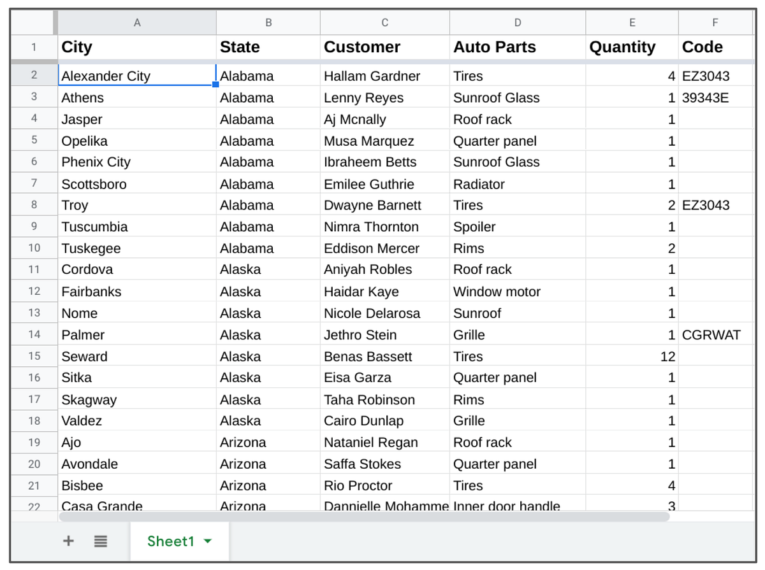The image size is (765, 570).
Task: Select row 1 by clicking its row number
Action: [x=34, y=46]
